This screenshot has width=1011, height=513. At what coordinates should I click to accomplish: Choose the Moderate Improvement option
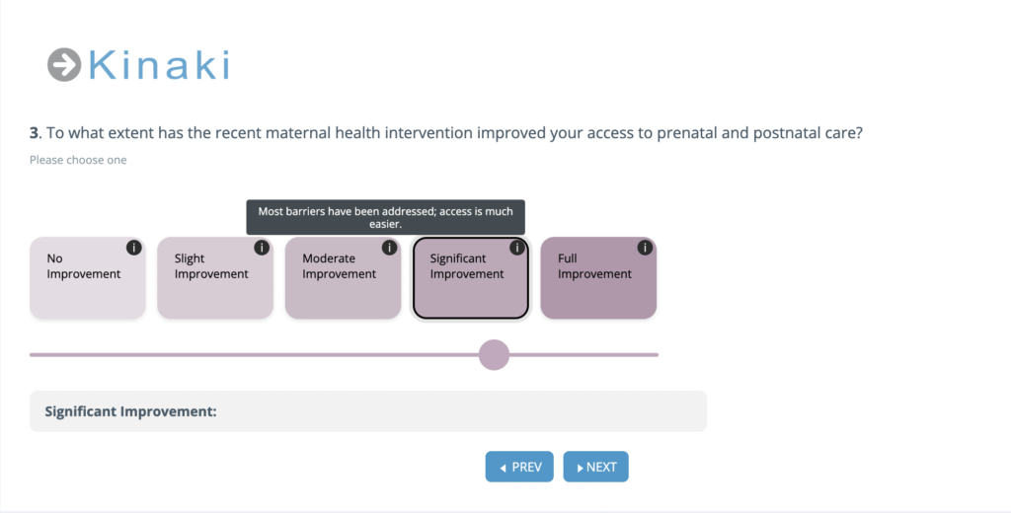[343, 278]
